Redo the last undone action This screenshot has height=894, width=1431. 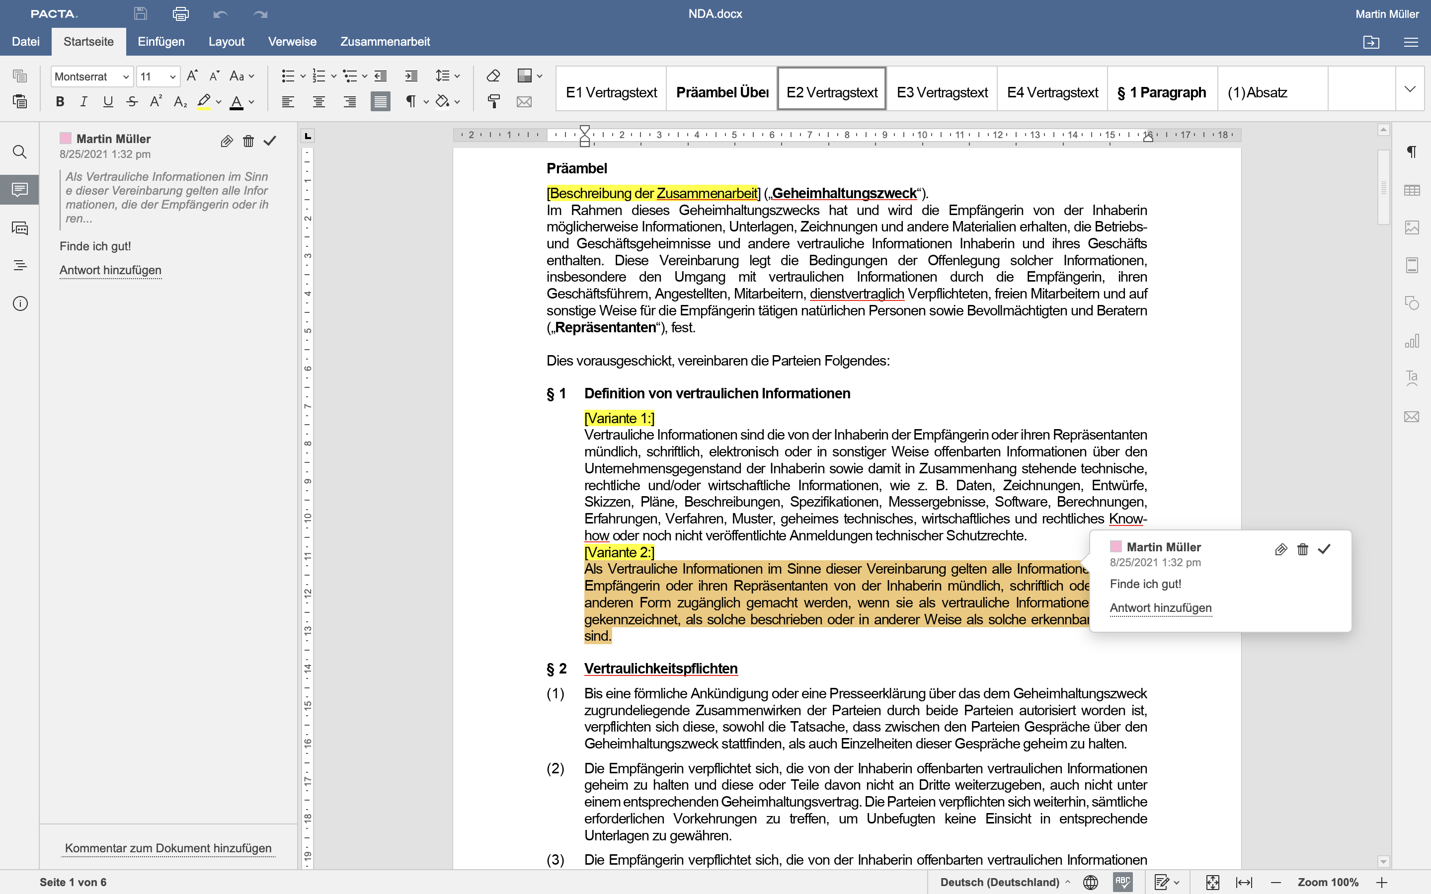point(260,13)
